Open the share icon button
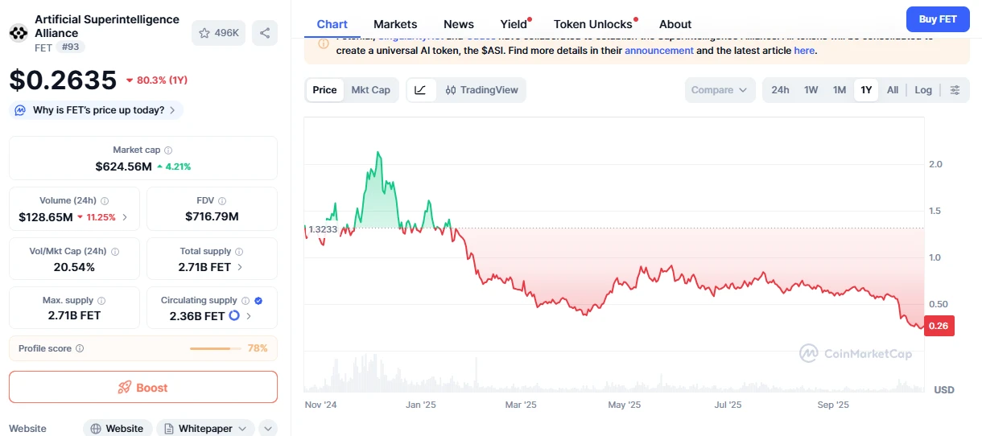The image size is (982, 436). [x=265, y=33]
